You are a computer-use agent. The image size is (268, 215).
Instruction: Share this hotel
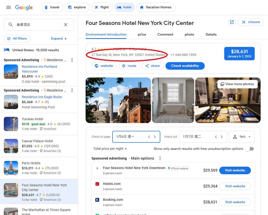click(x=153, y=66)
